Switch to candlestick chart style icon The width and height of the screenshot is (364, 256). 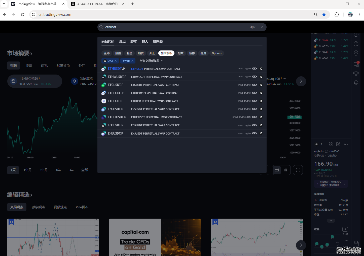pyautogui.click(x=286, y=170)
